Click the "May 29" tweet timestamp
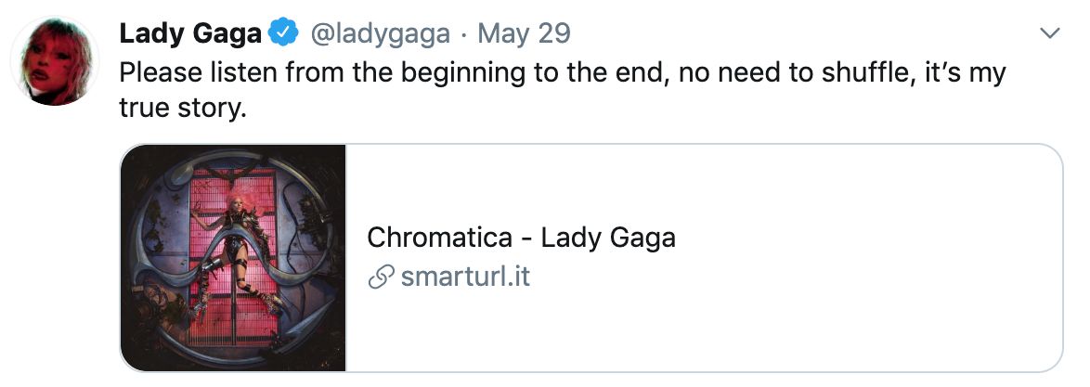The width and height of the screenshot is (1090, 387). pyautogui.click(x=524, y=34)
